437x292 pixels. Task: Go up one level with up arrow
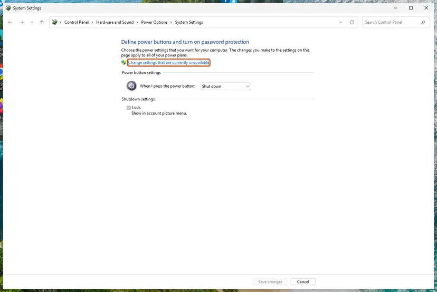coord(42,22)
